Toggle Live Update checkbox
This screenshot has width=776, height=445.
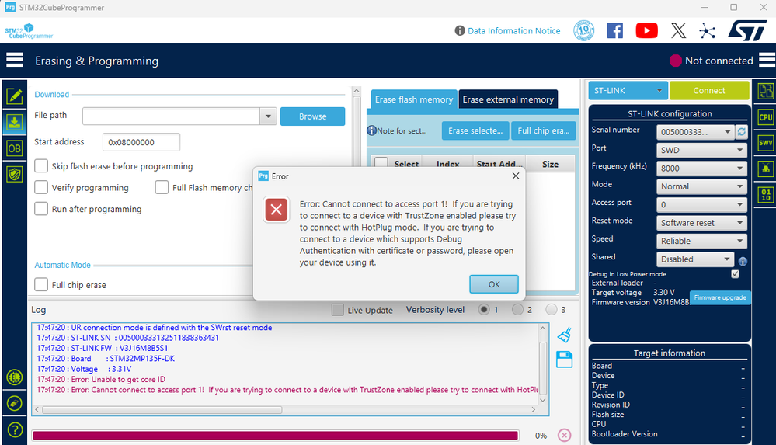click(338, 310)
